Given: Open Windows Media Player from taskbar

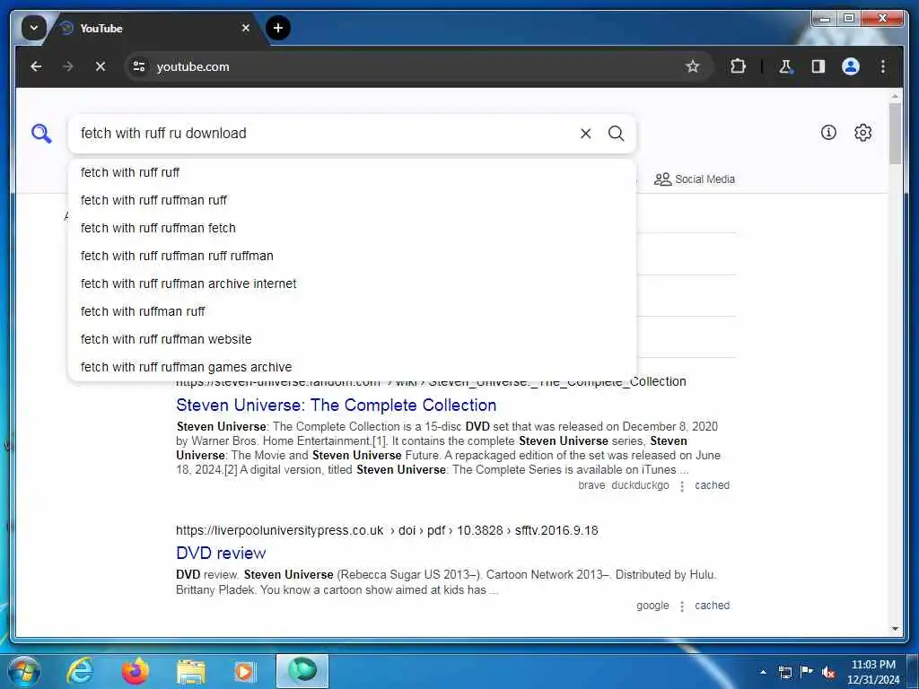Looking at the screenshot, I should click(245, 671).
